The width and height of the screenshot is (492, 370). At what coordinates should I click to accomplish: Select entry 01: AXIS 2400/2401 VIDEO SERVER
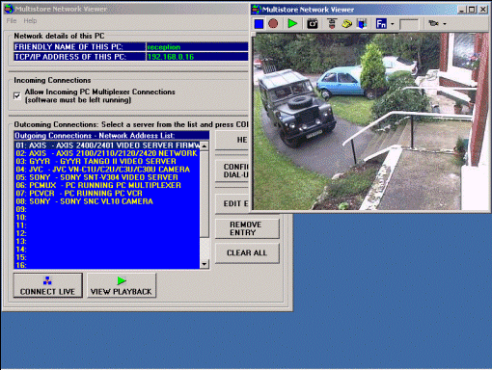pyautogui.click(x=107, y=145)
